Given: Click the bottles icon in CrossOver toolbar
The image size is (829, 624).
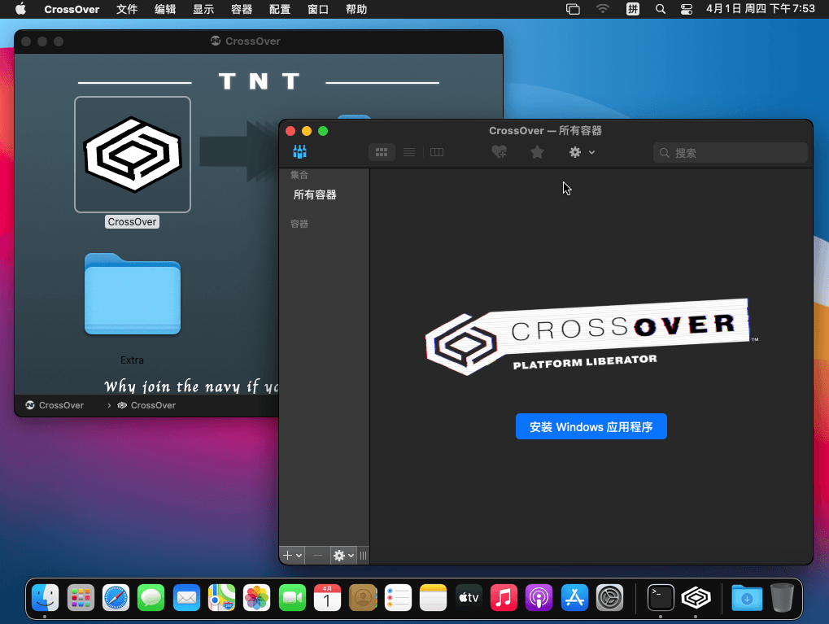Looking at the screenshot, I should click(x=299, y=152).
